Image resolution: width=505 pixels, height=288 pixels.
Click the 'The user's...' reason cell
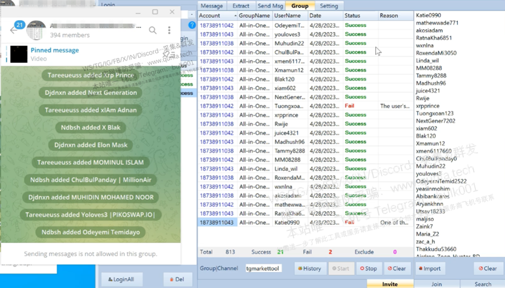tap(395, 106)
